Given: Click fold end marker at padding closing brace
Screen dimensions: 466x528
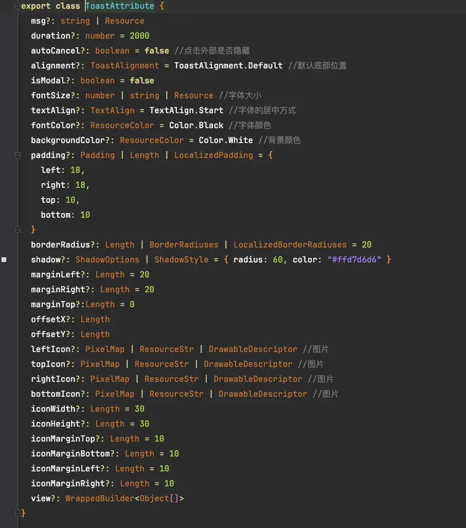Looking at the screenshot, I should 17,230.
